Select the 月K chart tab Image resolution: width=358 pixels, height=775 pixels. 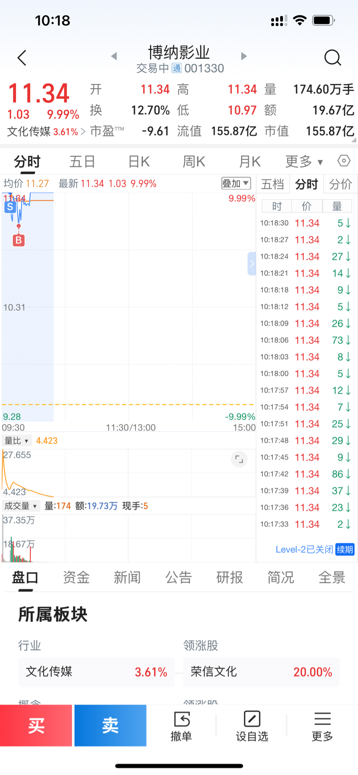pos(249,162)
